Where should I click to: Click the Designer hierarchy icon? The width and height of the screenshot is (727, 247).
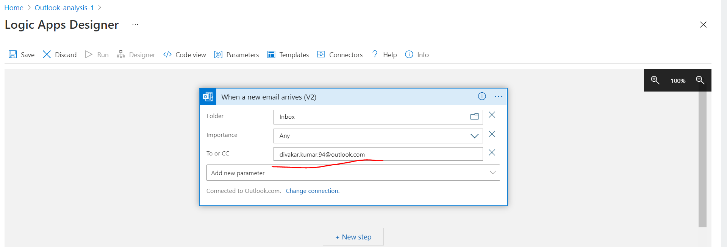121,54
